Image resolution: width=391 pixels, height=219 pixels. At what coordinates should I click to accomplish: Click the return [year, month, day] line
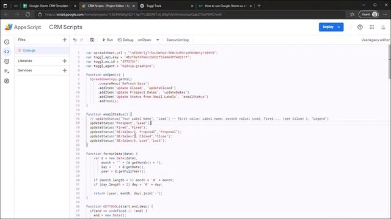[x=128, y=193]
